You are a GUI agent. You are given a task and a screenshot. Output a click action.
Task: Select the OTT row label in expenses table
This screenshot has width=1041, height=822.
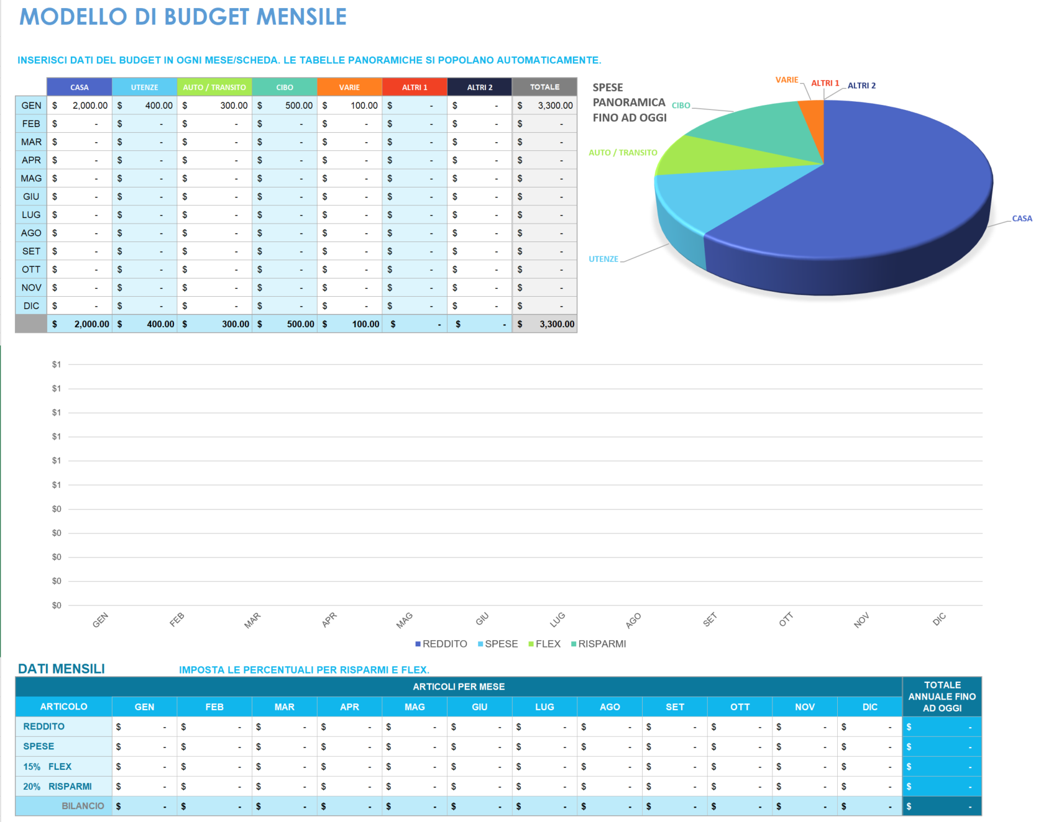31,269
